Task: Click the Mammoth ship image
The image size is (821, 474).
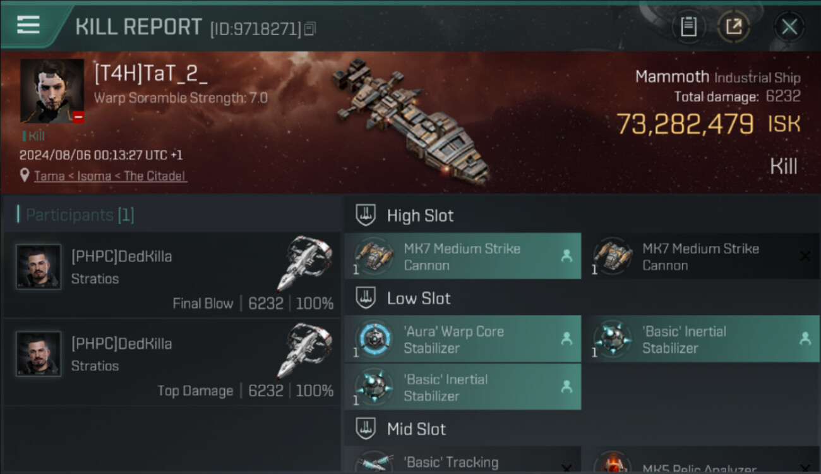Action: point(409,119)
